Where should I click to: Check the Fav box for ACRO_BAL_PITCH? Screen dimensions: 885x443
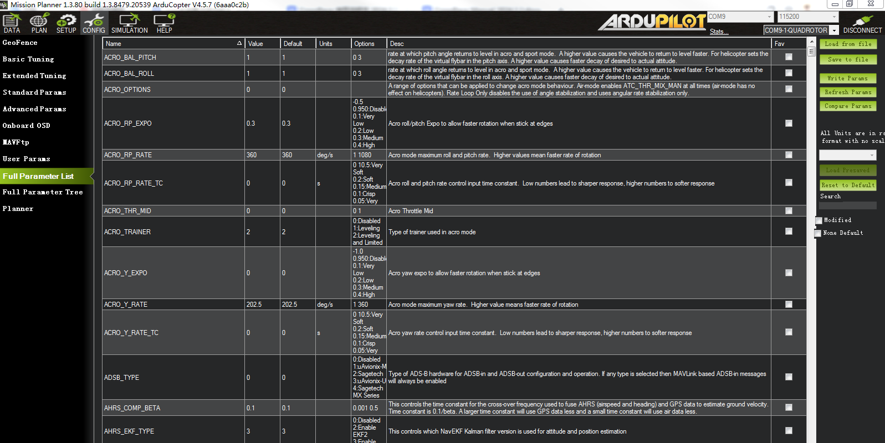(789, 57)
